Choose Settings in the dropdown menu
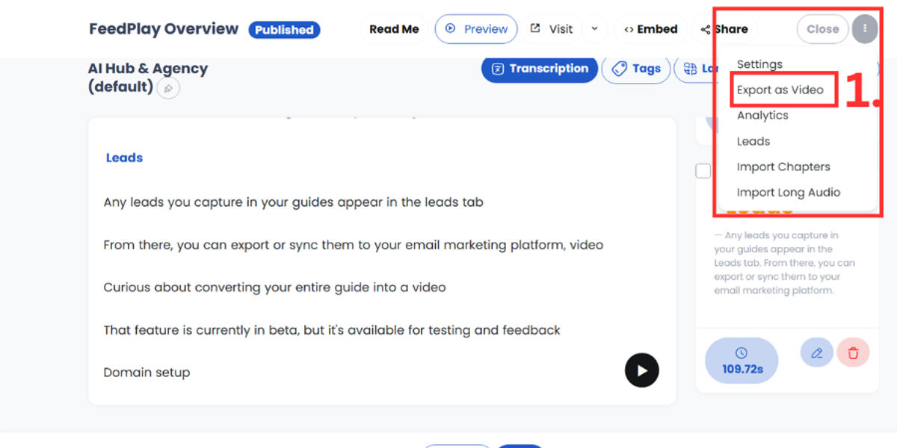Viewport: 897px width, 448px height. tap(759, 64)
